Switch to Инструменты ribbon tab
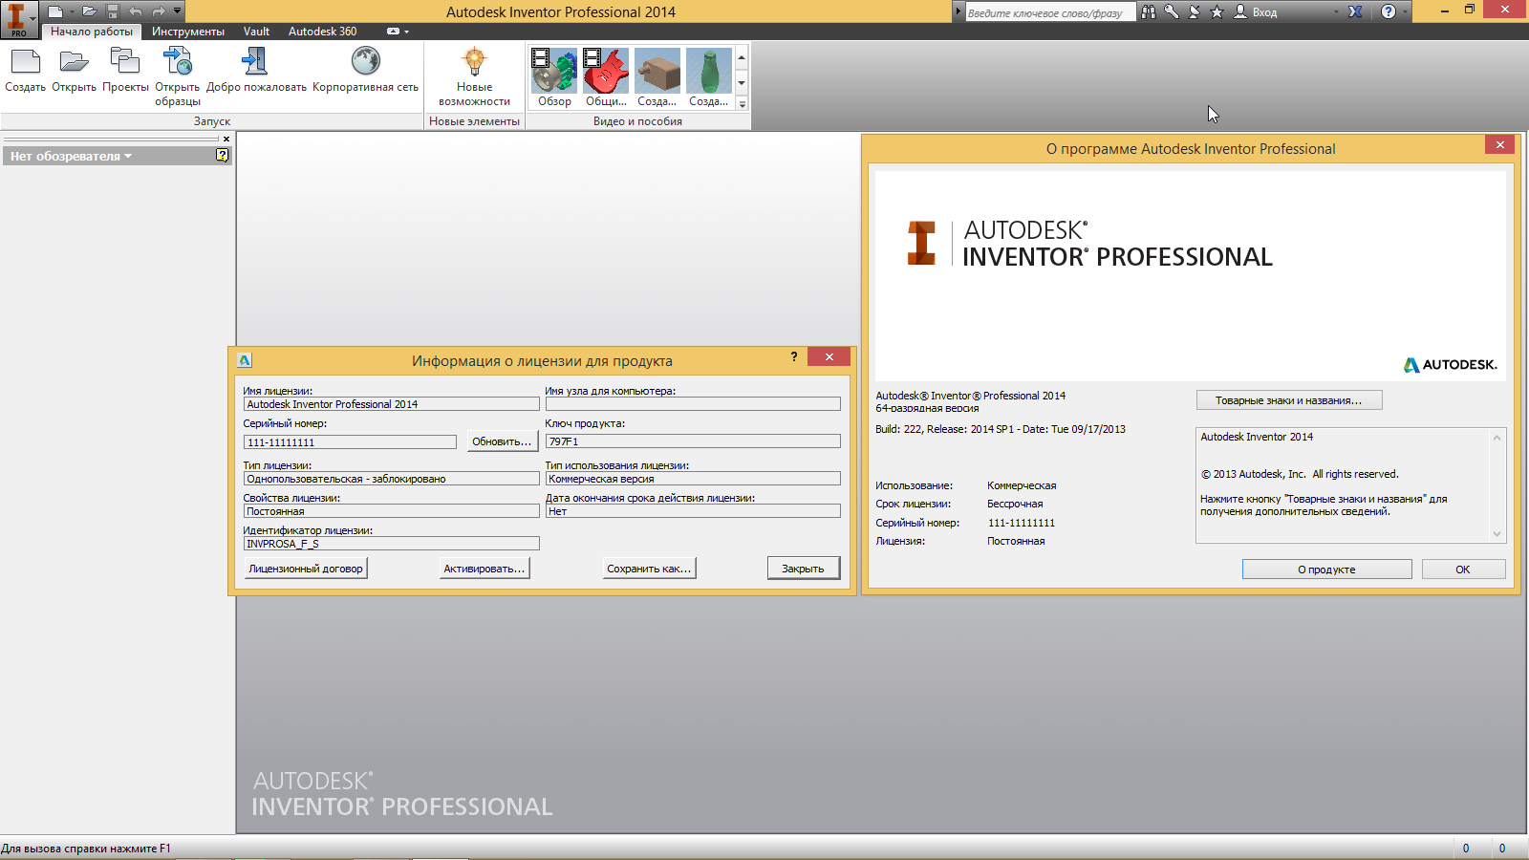The image size is (1529, 860). point(188,32)
